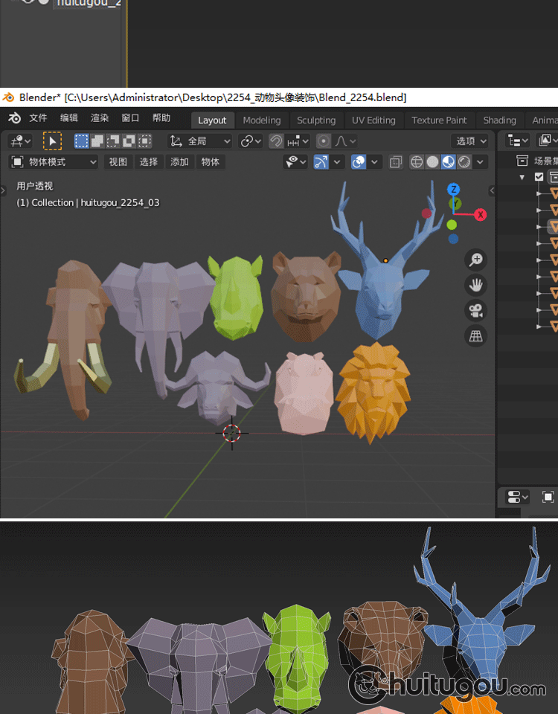The image size is (558, 714).
Task: Switch to the Sculpting workspace tab
Action: pyautogui.click(x=316, y=120)
